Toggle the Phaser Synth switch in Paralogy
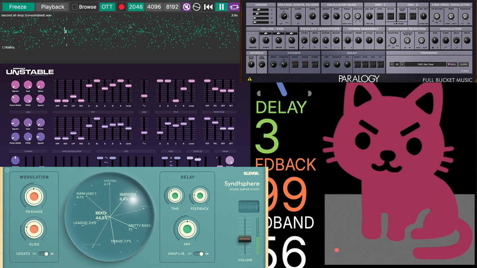Viewport: 477px width, 268px height. [x=295, y=65]
